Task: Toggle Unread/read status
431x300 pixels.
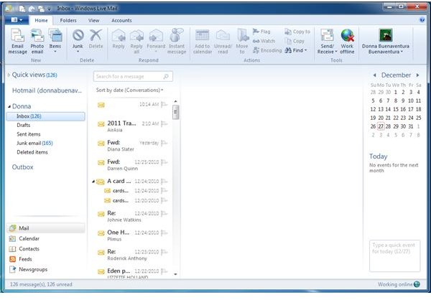Action: [x=223, y=42]
